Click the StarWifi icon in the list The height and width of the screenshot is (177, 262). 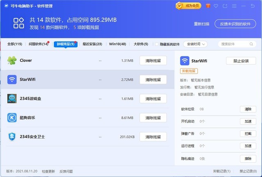click(x=12, y=79)
